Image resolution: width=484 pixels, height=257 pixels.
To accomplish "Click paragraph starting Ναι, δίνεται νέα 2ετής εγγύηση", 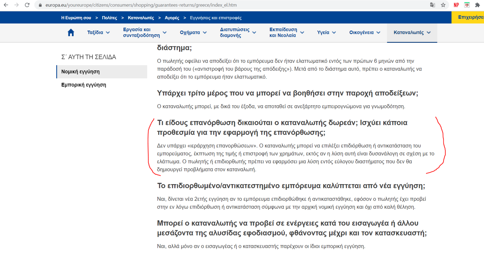I will (291, 203).
